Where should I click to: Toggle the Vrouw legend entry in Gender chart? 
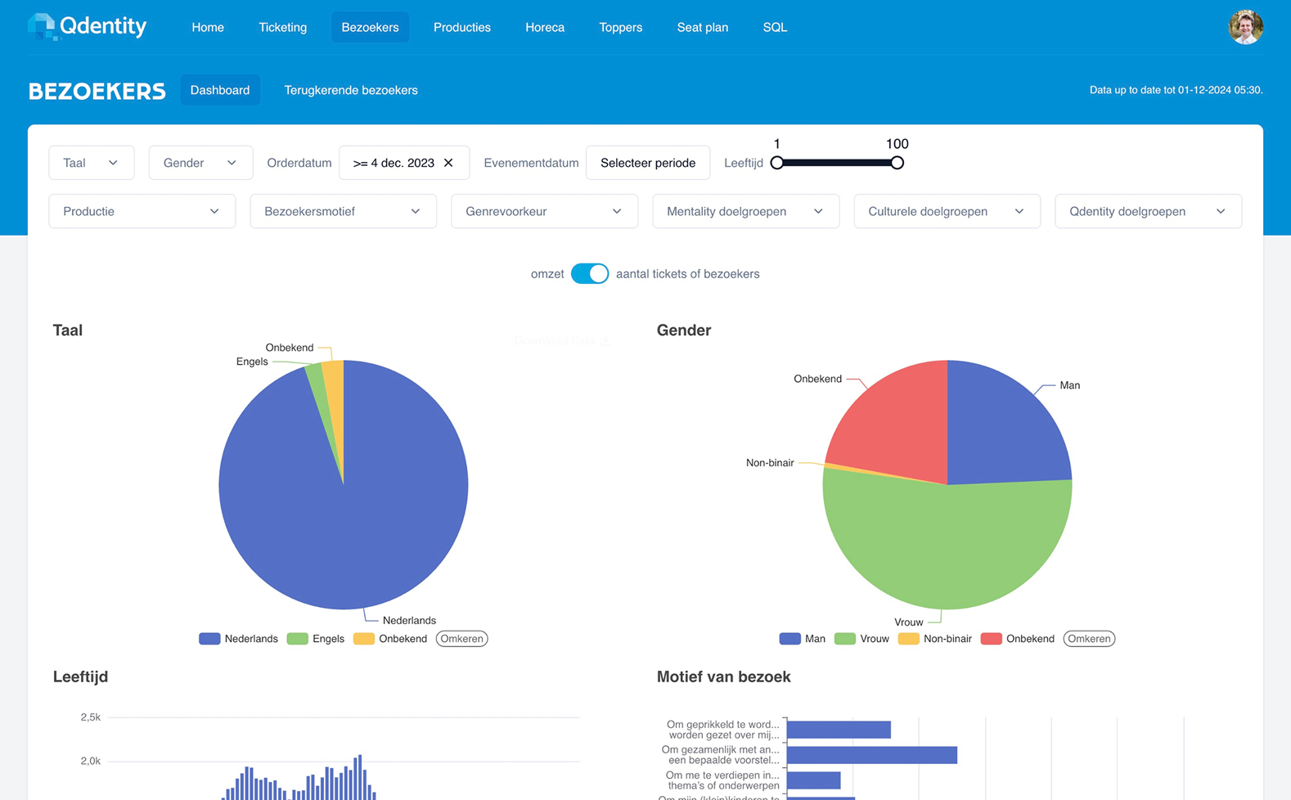pos(862,639)
